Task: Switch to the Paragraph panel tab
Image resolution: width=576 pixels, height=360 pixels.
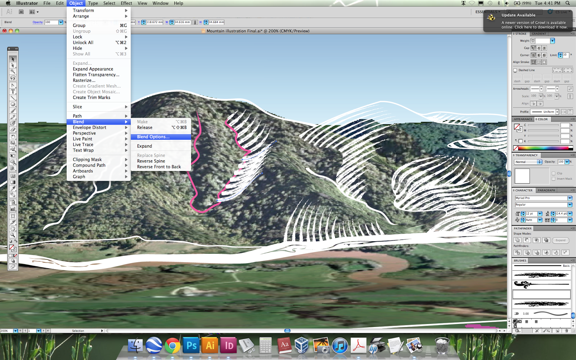Action: click(x=546, y=190)
